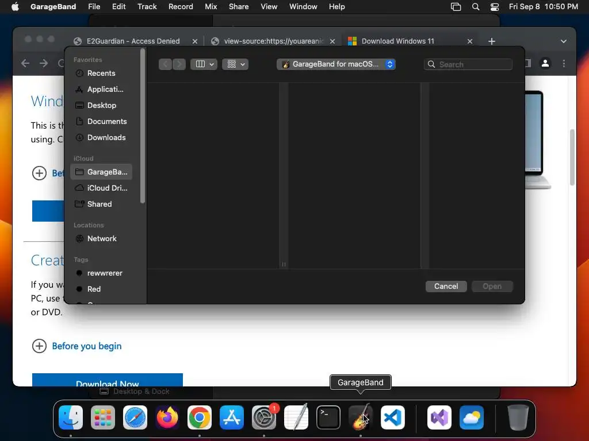Open iCloud Drive in sidebar
Viewport: 589px width, 441px height.
tap(101, 188)
